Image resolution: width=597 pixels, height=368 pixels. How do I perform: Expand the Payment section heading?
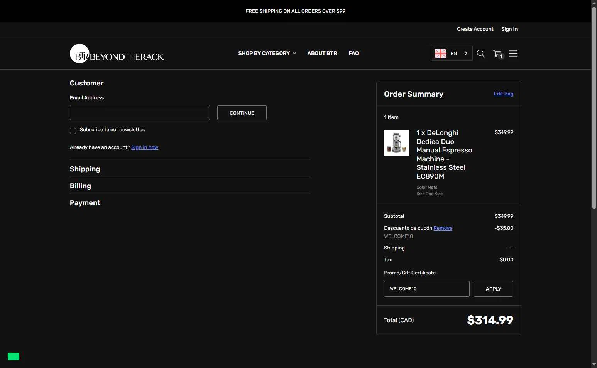pos(85,203)
